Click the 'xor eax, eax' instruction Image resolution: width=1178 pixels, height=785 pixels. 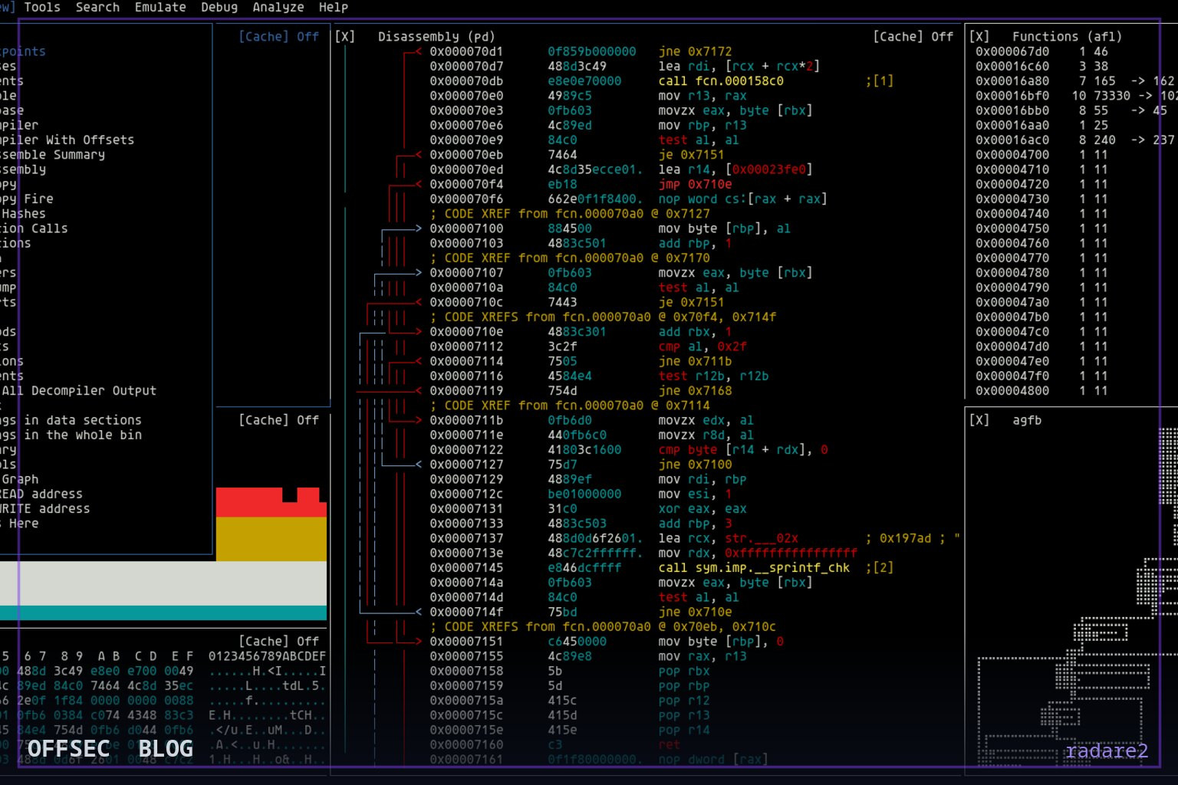(703, 509)
